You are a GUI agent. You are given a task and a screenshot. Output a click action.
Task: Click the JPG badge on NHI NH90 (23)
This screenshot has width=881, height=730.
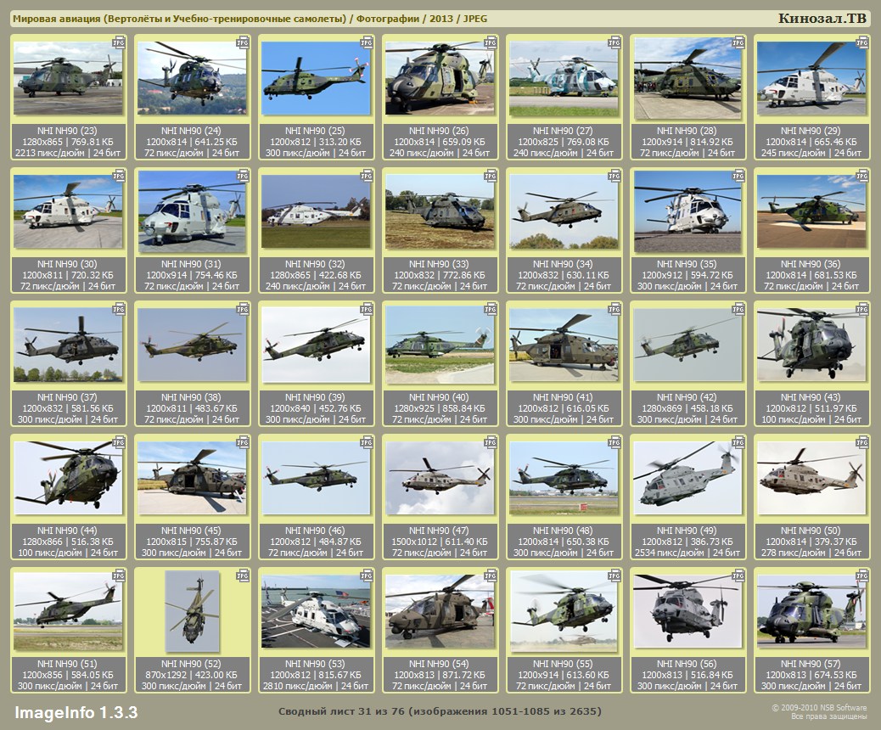click(119, 42)
